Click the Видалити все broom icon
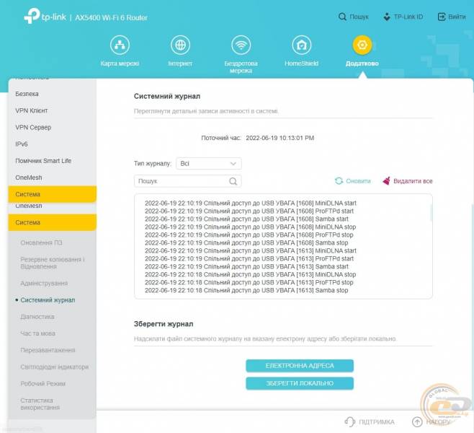The image size is (474, 433). click(x=386, y=180)
